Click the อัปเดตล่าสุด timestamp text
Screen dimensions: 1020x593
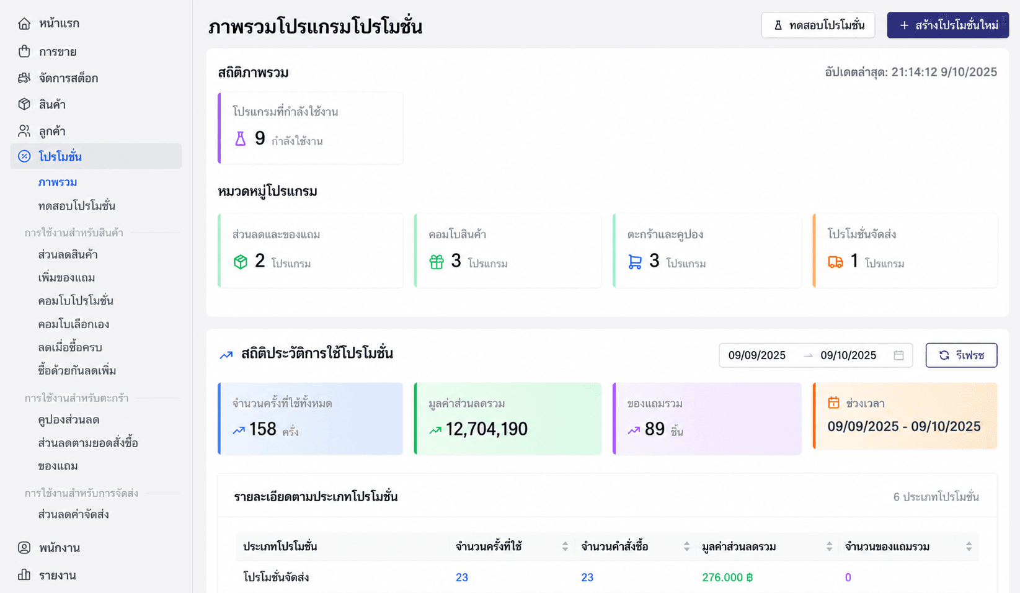click(911, 72)
